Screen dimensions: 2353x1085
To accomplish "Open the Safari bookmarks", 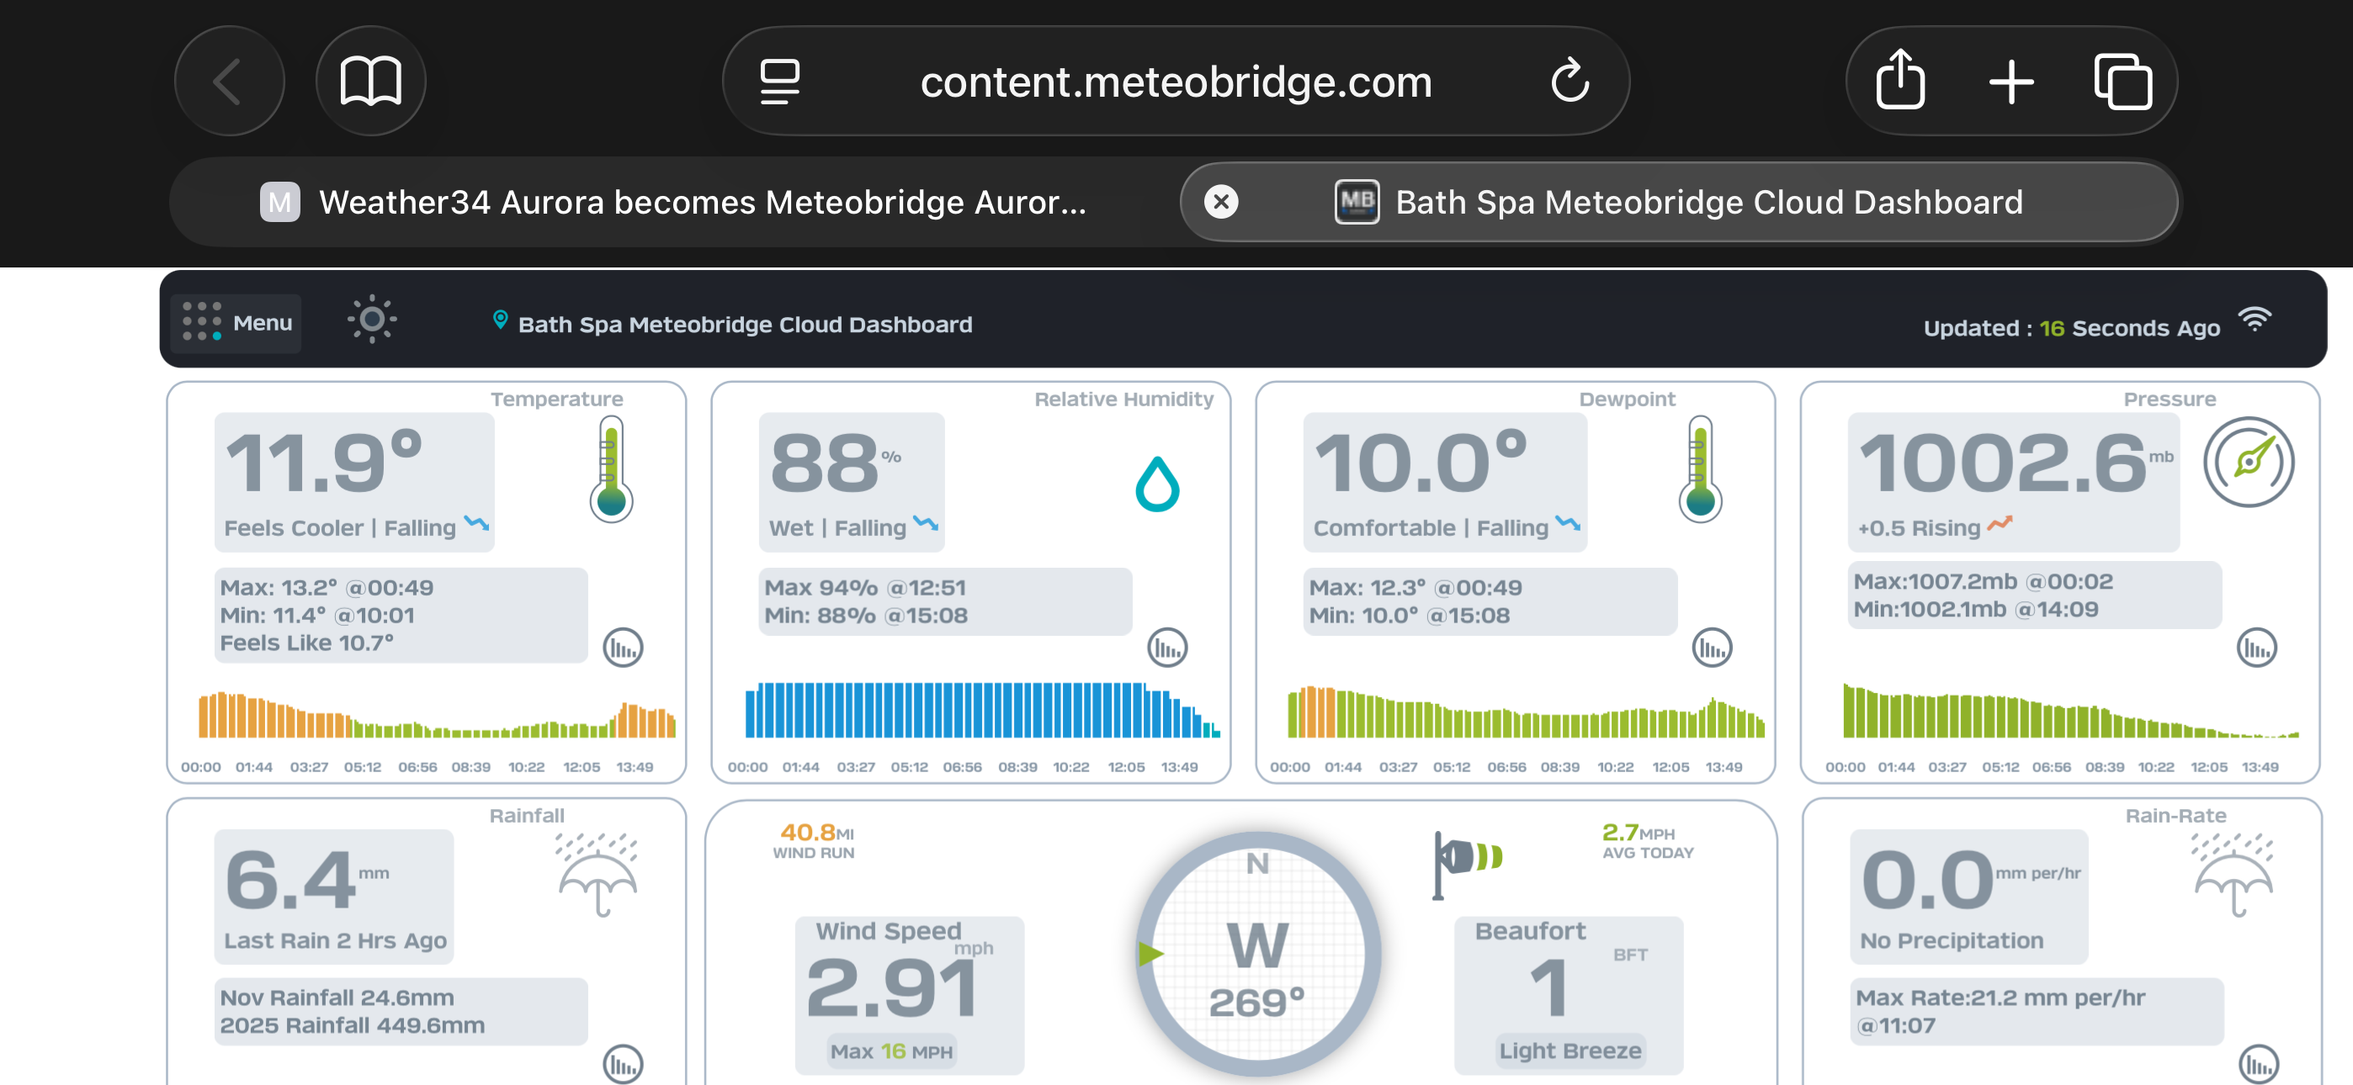I will click(x=370, y=82).
